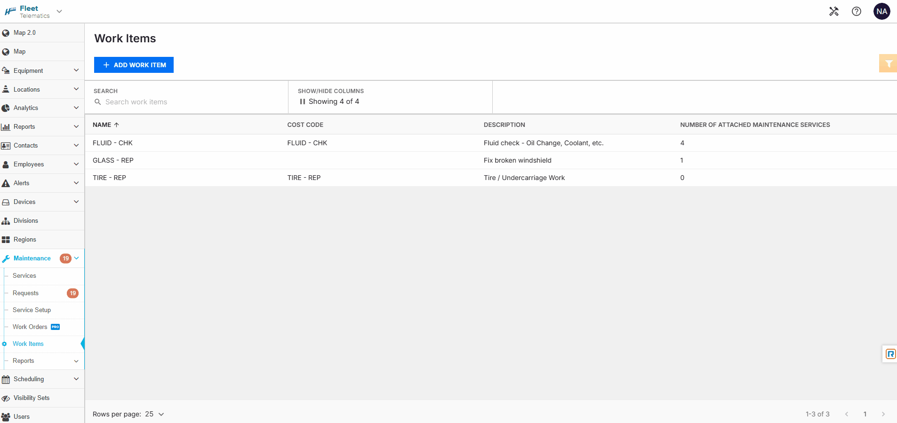
Task: Collapse the Maintenance menu chevron
Action: coord(76,258)
